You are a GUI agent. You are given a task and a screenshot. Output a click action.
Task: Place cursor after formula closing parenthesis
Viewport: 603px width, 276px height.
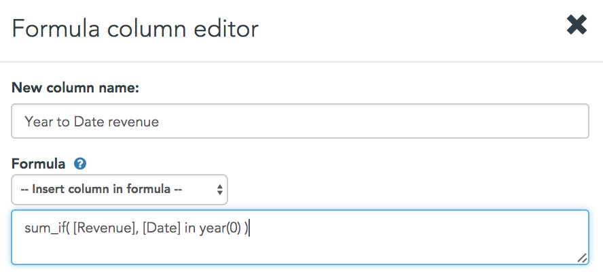250,228
